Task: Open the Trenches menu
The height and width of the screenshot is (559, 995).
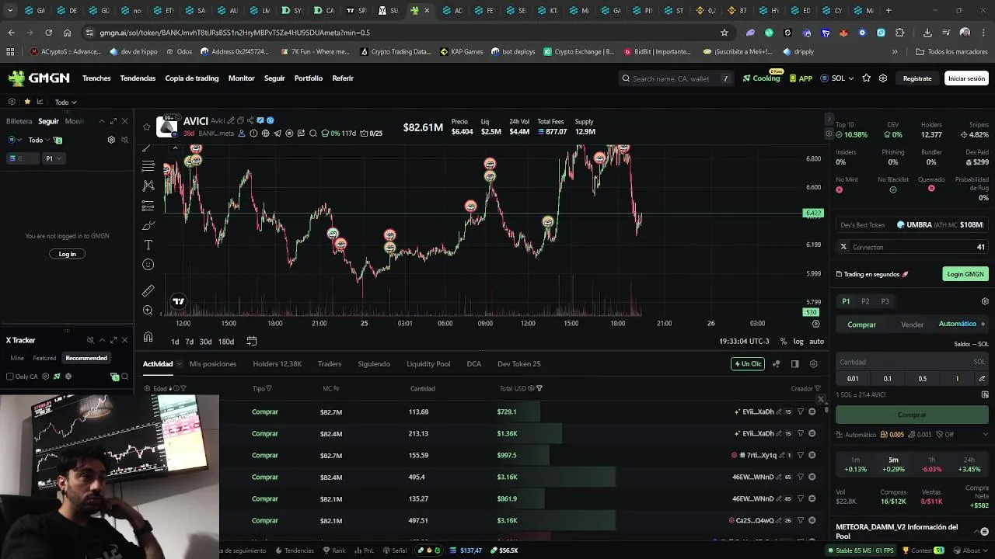Action: click(96, 78)
